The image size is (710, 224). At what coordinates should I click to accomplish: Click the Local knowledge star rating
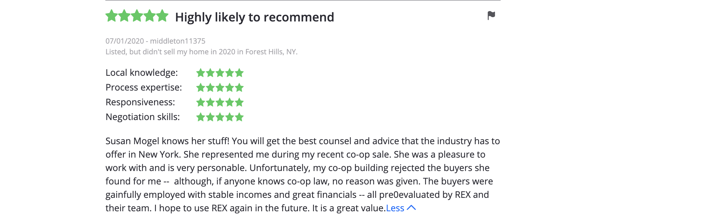[x=220, y=73]
